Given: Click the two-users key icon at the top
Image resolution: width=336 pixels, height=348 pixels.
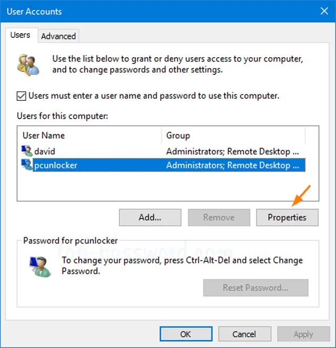Looking at the screenshot, I should click(28, 65).
